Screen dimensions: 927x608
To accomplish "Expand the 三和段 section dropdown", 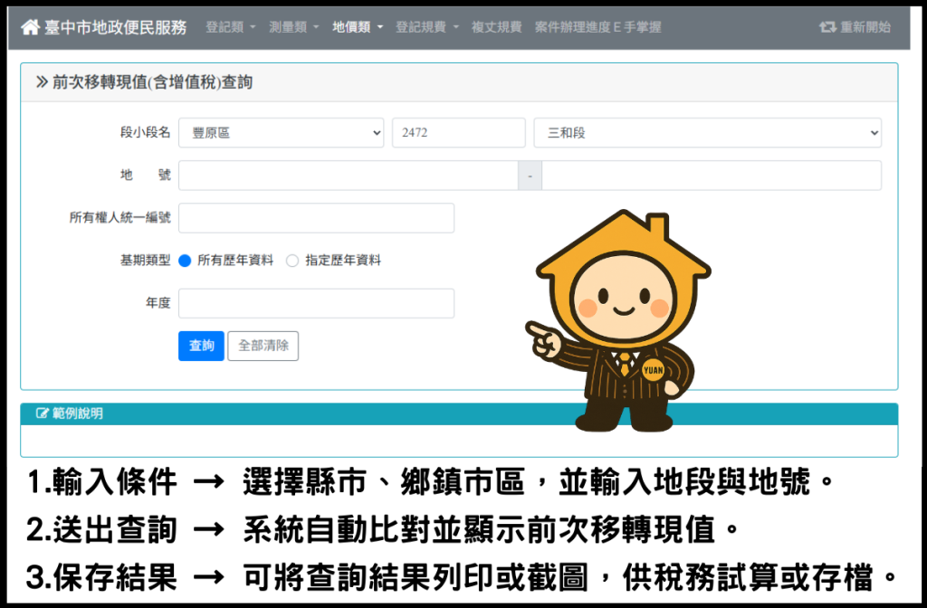I will point(707,133).
